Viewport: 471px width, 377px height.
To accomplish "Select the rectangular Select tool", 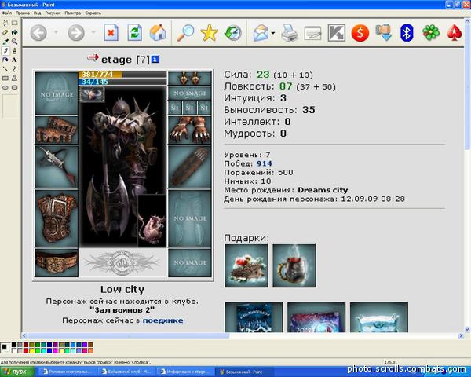I will coord(14,23).
